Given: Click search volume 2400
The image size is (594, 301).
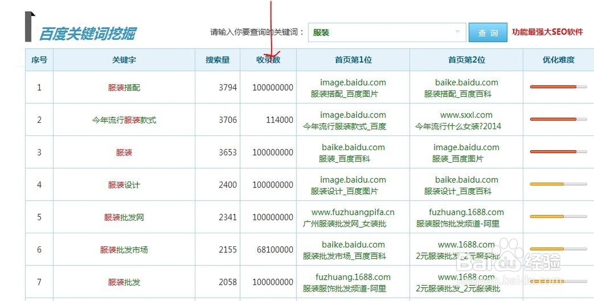Looking at the screenshot, I should pyautogui.click(x=228, y=185).
